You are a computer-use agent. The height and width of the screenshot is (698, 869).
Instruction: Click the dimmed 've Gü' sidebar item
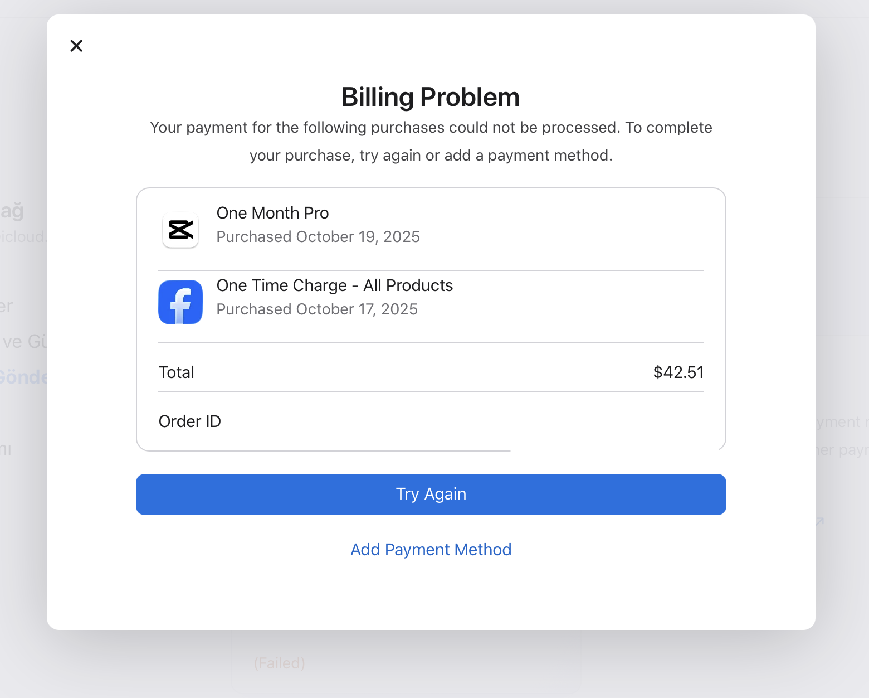[25, 341]
